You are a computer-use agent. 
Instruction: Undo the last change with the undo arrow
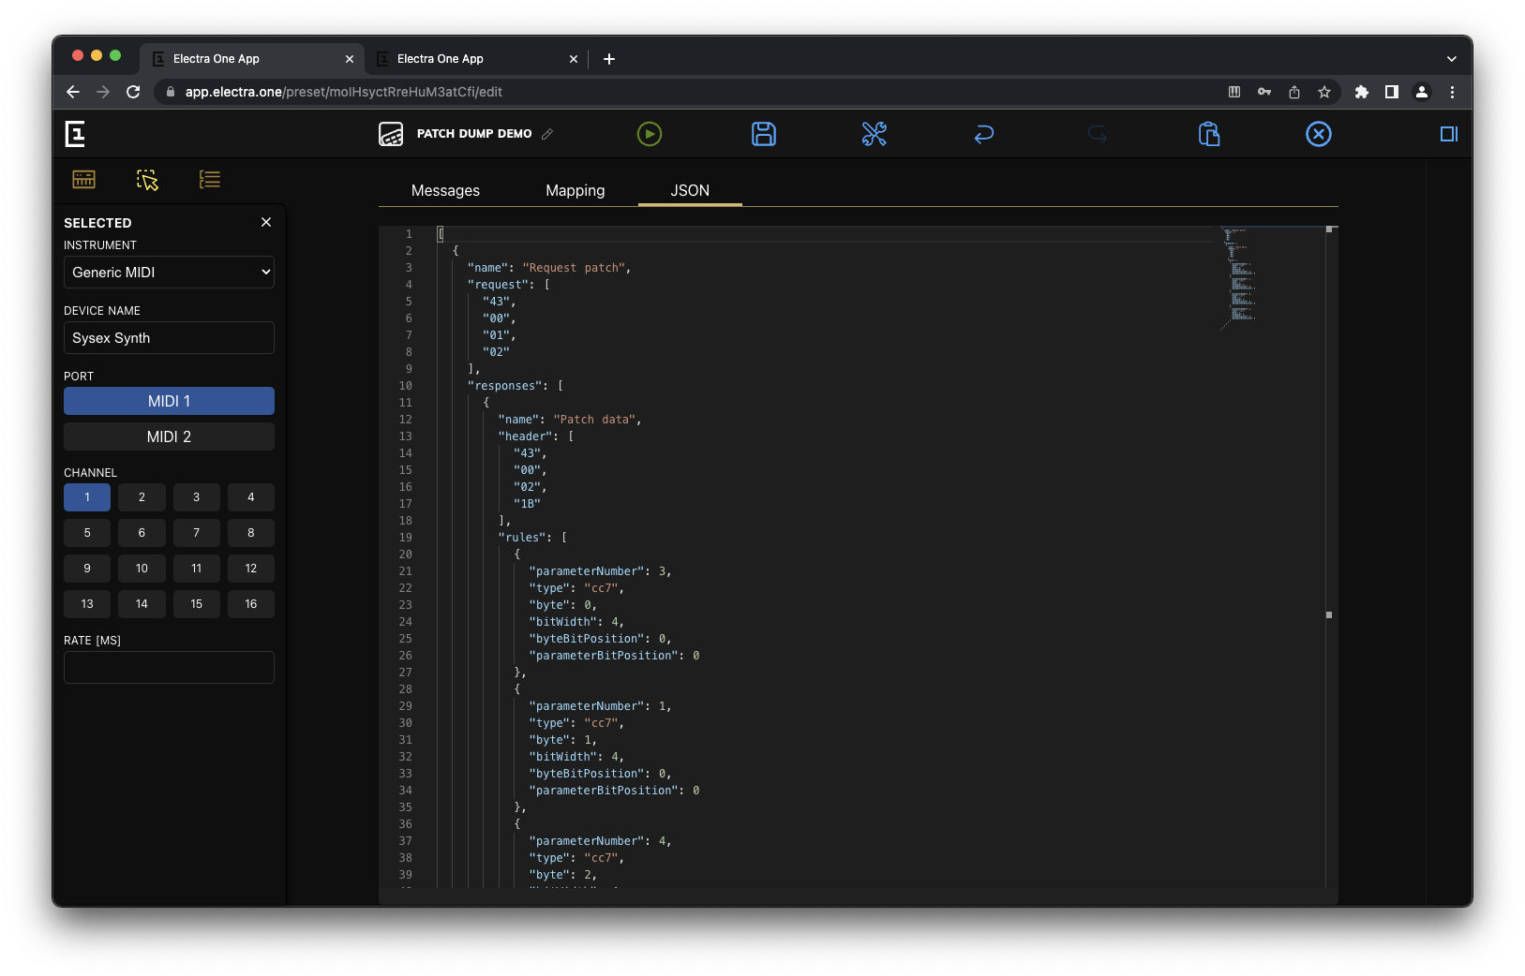click(983, 134)
